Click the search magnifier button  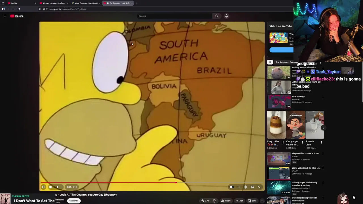(217, 16)
